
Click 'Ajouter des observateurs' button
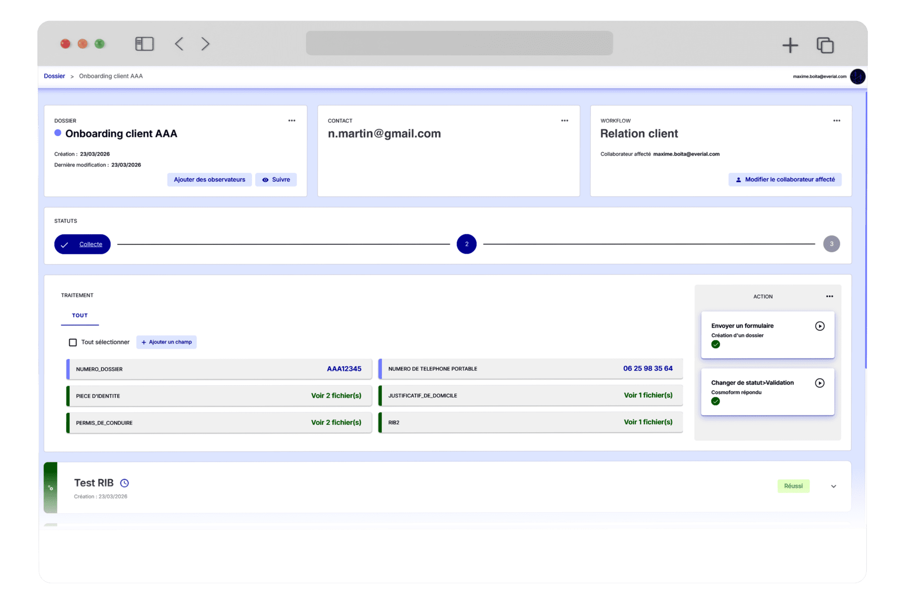[x=209, y=180]
